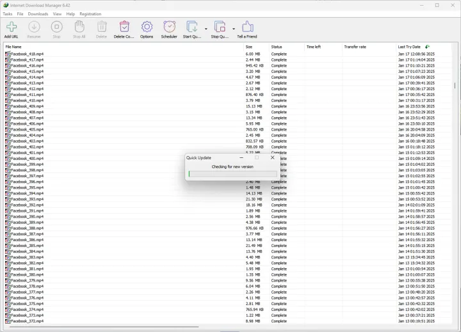Open the Downloads menu
The height and width of the screenshot is (332, 461).
38,13
